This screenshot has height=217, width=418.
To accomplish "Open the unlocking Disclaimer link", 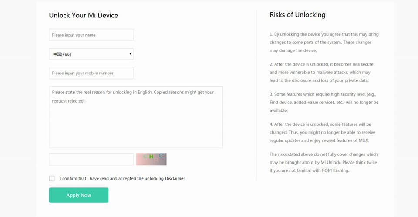I will pos(161,178).
